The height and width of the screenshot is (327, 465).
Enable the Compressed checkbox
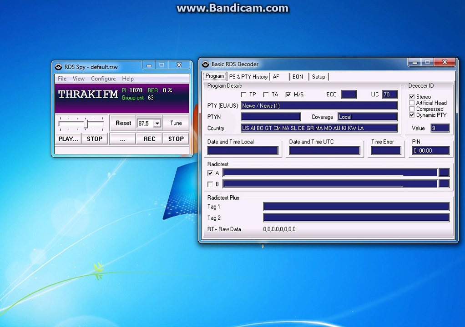coord(412,109)
